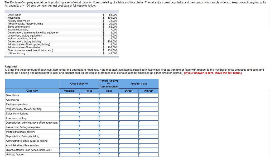
Task: Select Fixed cell for Depreciation, factory building
Action: (x=89, y=136)
